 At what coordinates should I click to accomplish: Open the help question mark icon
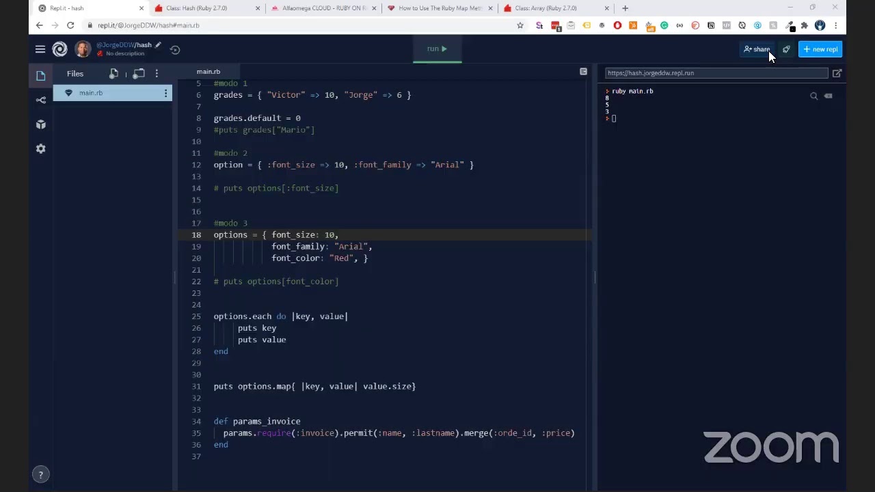[x=40, y=474]
